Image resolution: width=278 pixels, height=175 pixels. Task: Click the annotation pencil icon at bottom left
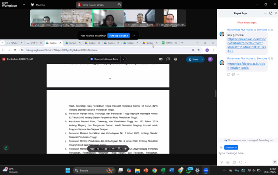click(x=6, y=148)
